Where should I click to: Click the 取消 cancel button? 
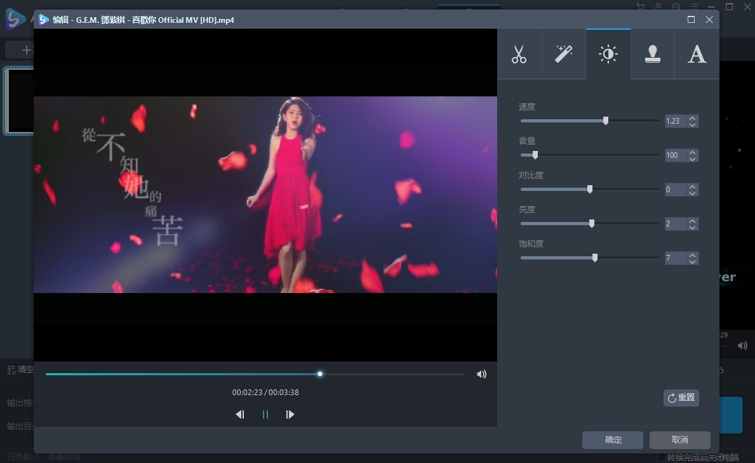point(679,440)
